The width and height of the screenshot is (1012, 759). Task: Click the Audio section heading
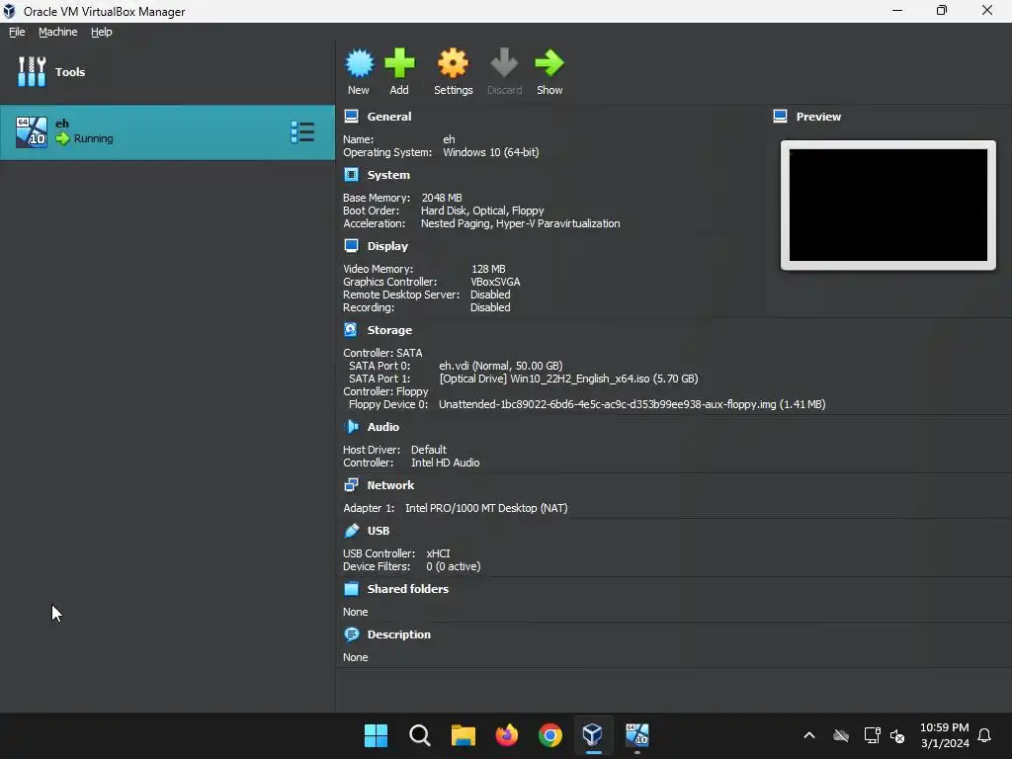click(x=383, y=427)
